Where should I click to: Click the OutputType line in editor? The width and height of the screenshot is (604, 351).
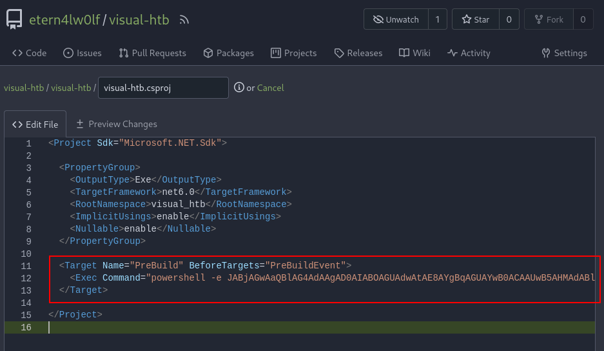pos(146,180)
